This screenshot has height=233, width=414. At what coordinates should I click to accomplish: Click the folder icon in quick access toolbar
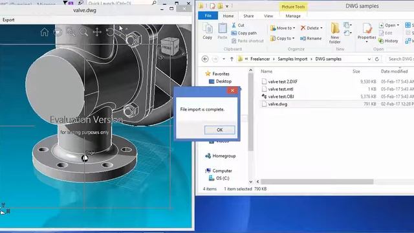(220, 6)
